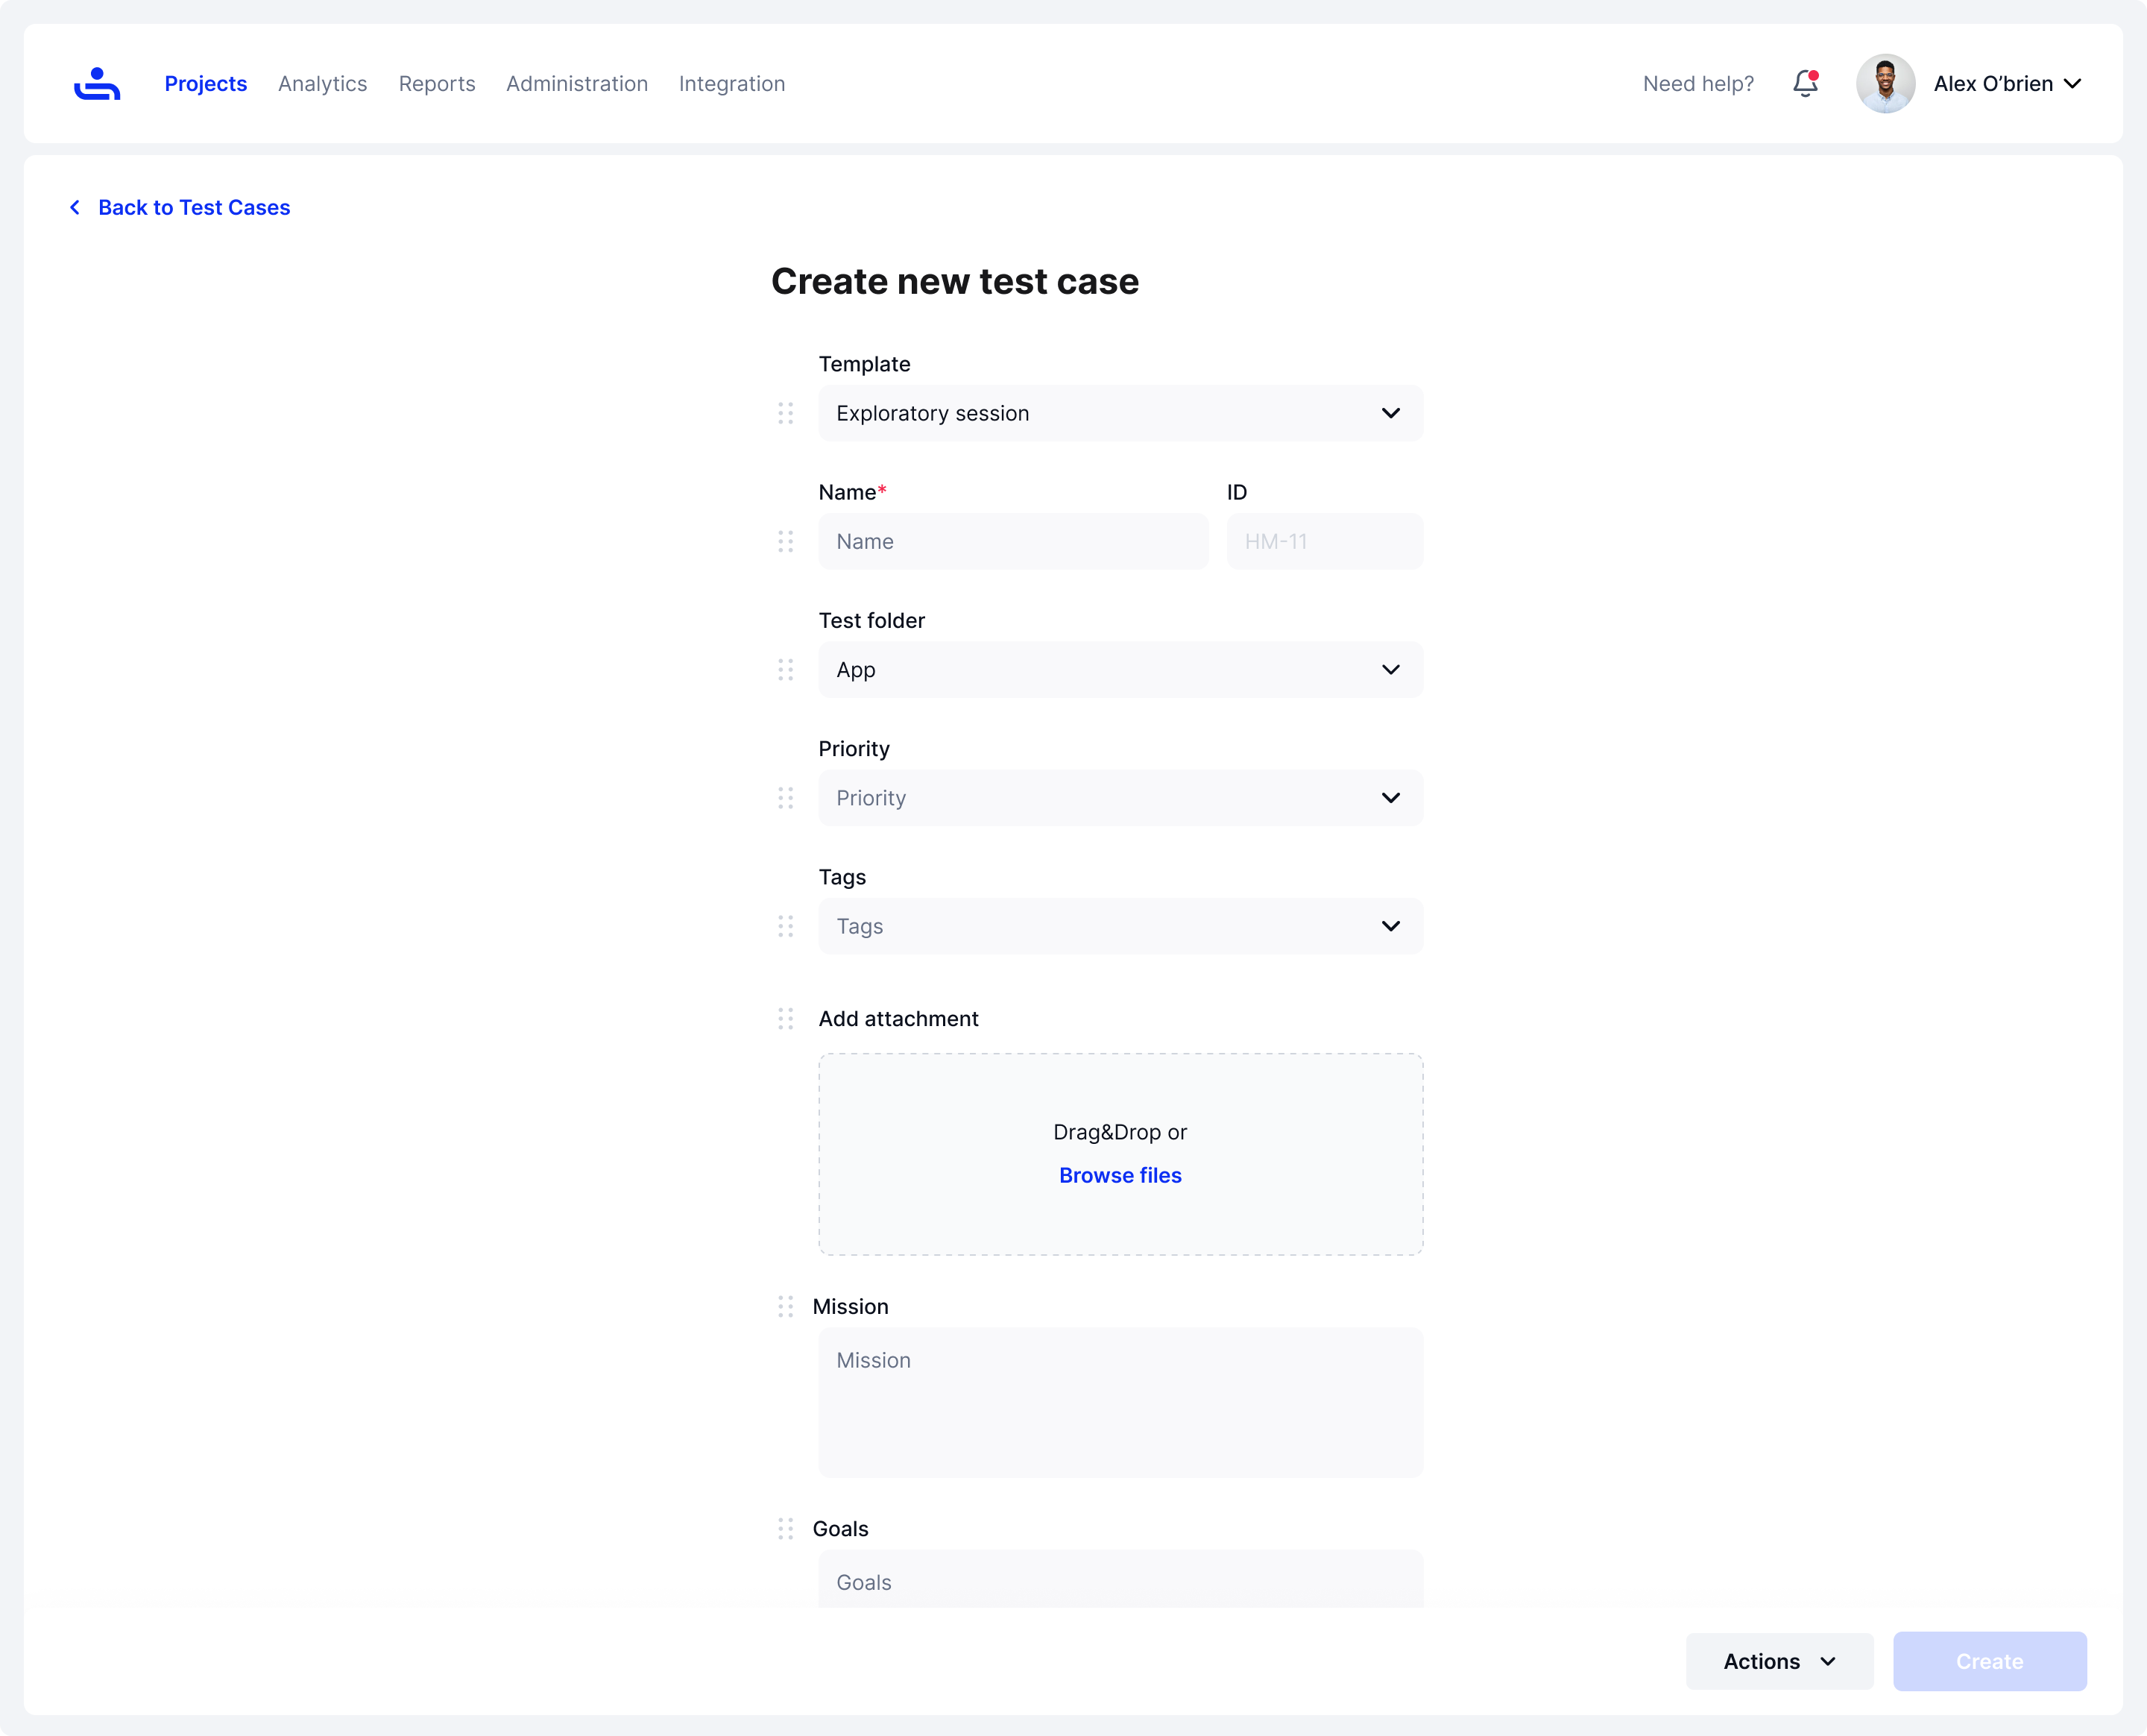
Task: Open the notifications bell
Action: coord(1804,84)
